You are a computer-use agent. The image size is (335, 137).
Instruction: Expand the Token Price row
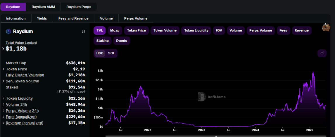click(x=4, y=69)
